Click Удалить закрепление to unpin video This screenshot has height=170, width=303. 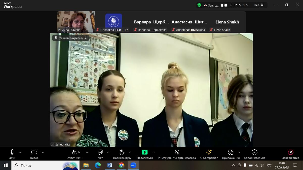pyautogui.click(x=71, y=38)
